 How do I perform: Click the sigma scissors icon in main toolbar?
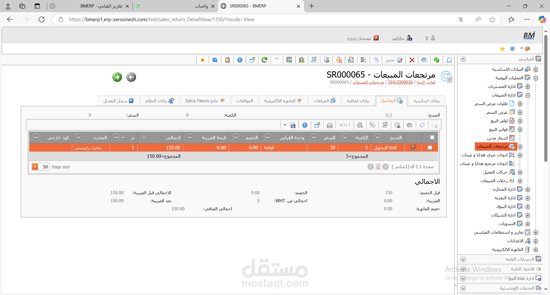pyautogui.click(x=314, y=60)
